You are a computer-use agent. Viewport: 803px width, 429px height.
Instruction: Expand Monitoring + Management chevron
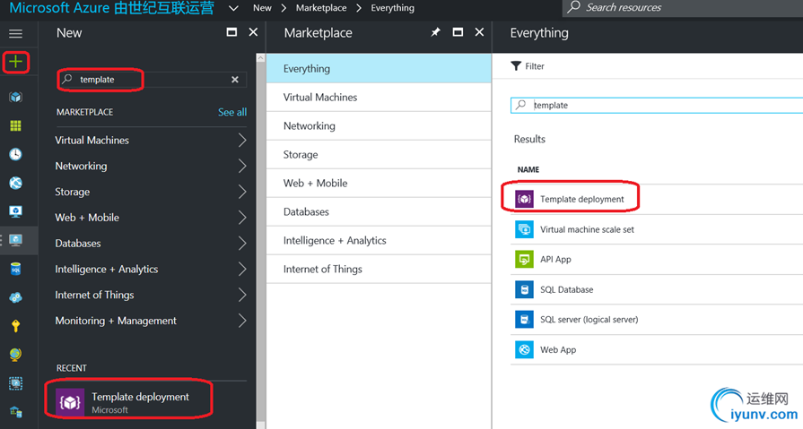tap(242, 321)
